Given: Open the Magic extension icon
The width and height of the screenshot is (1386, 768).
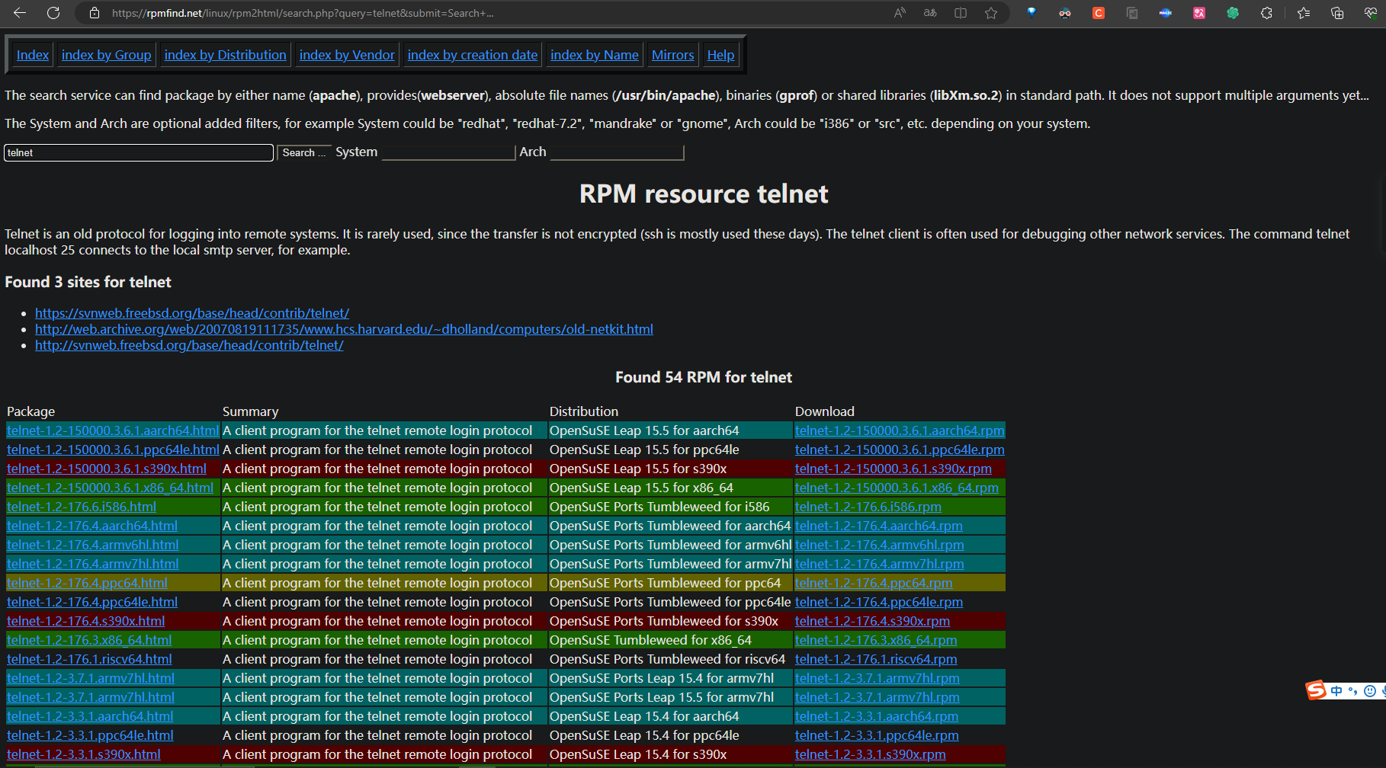Looking at the screenshot, I should tap(1166, 13).
